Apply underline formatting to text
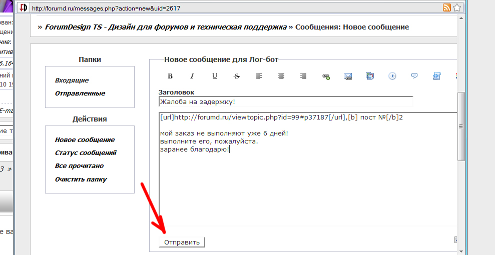Image resolution: width=495 pixels, height=255 pixels. click(x=215, y=76)
